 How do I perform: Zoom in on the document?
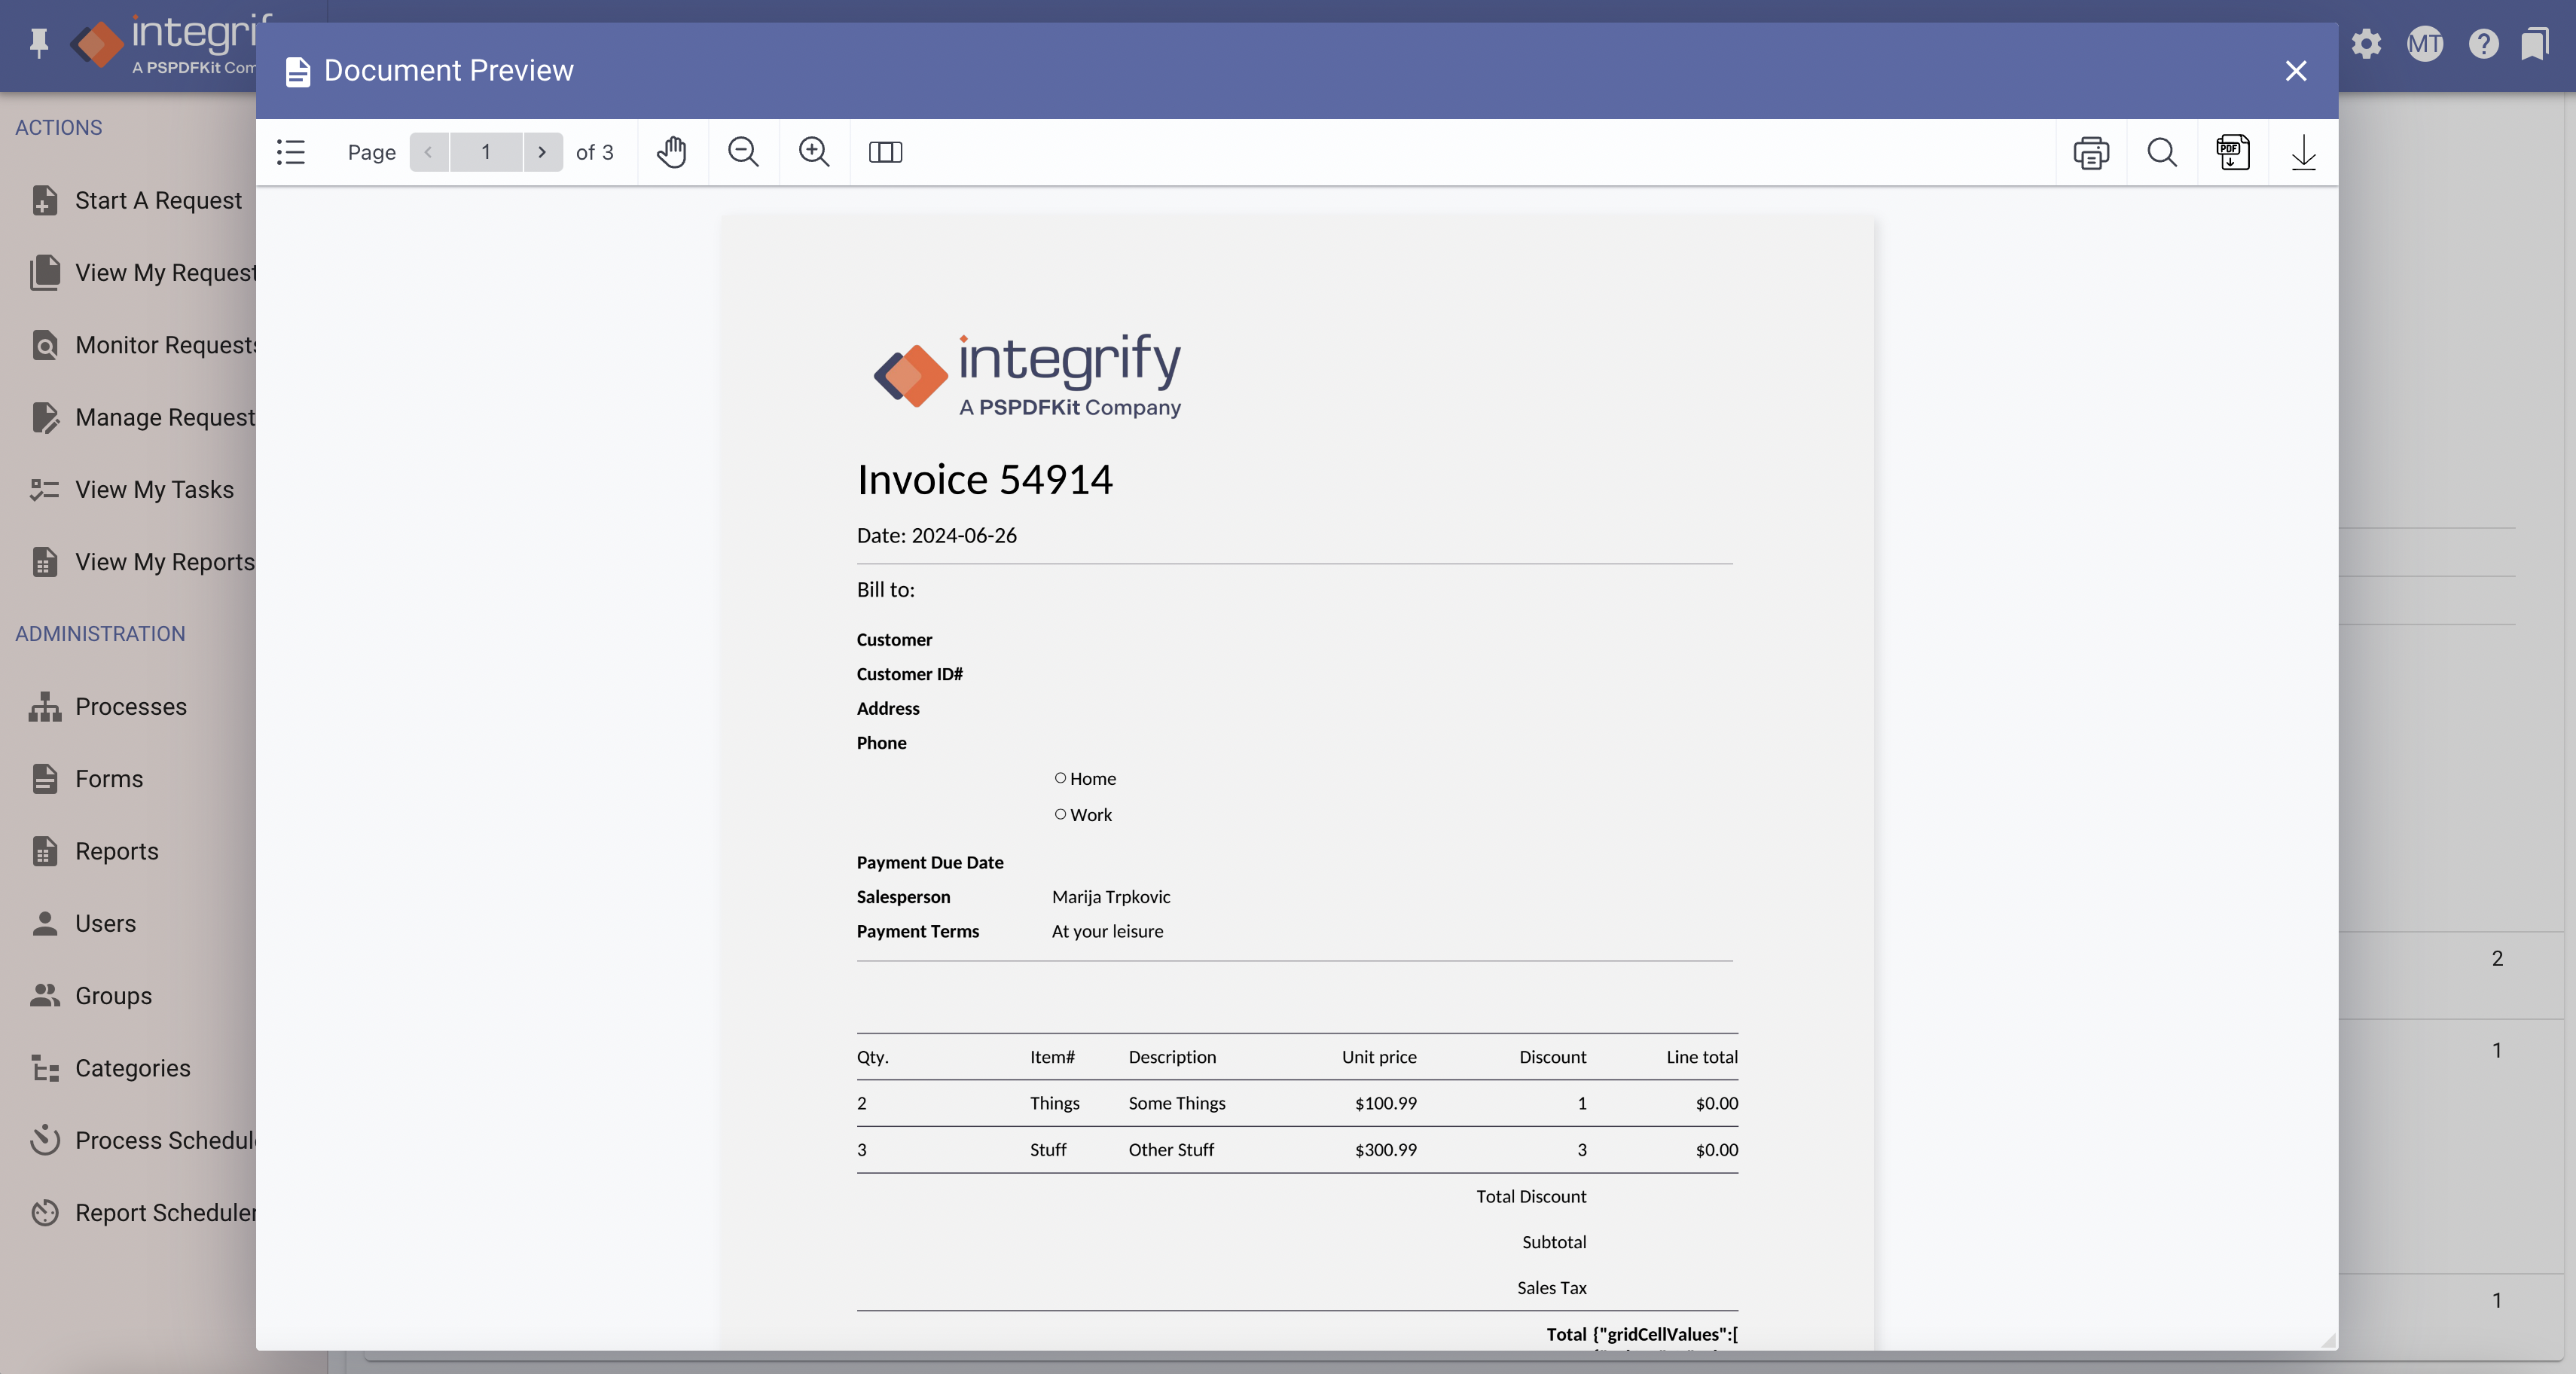[814, 152]
